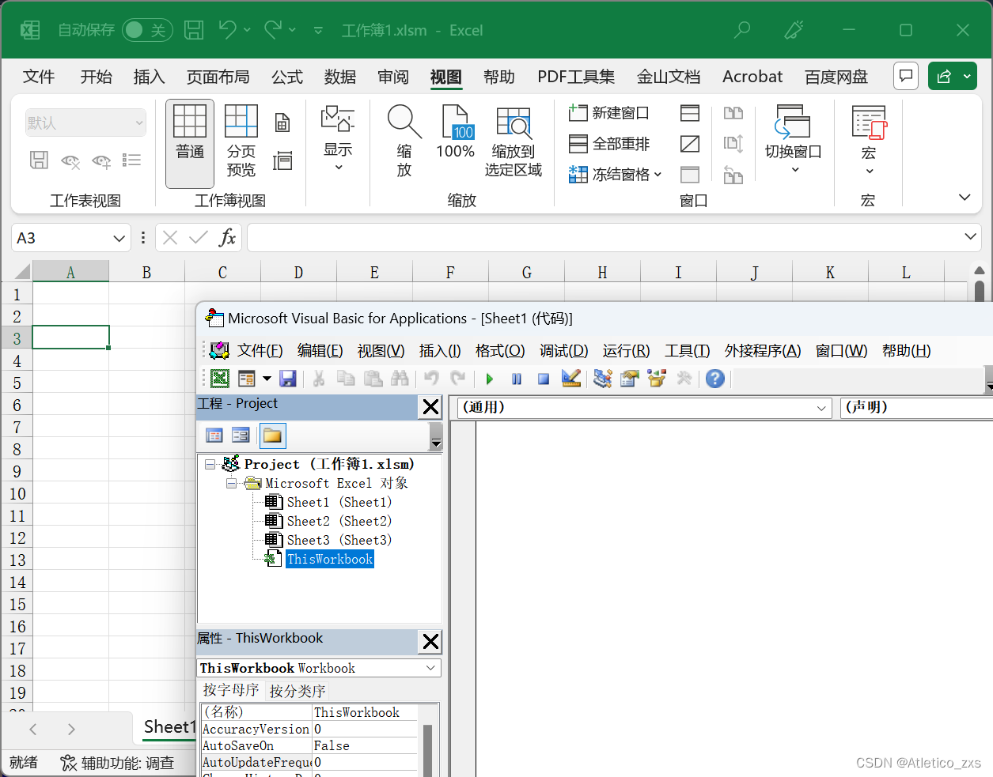Image resolution: width=993 pixels, height=777 pixels.
Task: Run macro with green play button
Action: tap(490, 379)
